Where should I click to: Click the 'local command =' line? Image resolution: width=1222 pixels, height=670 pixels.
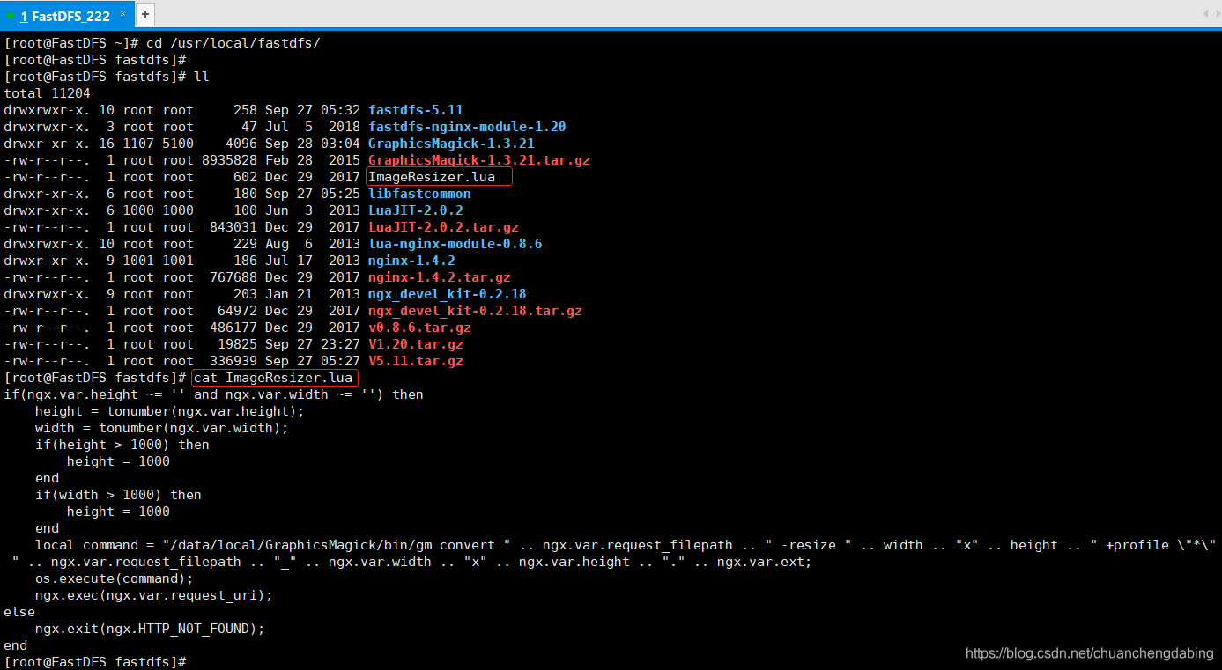[x=626, y=545]
